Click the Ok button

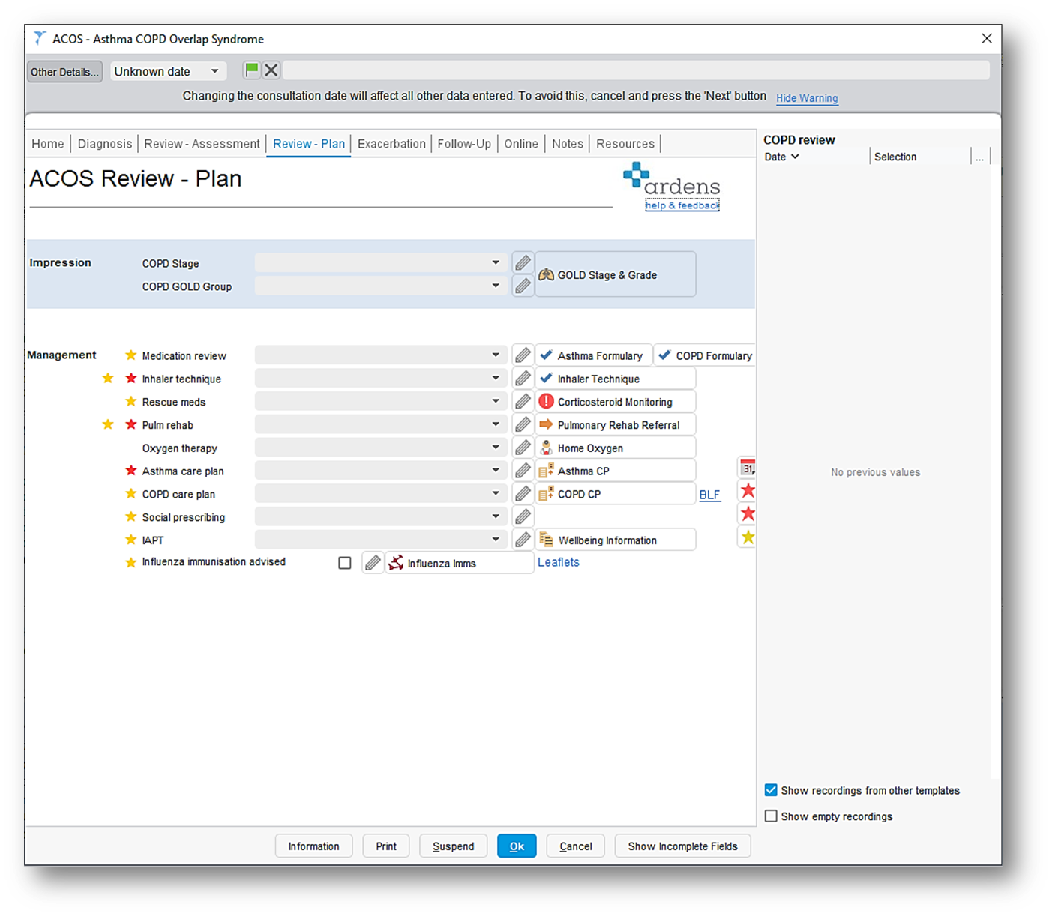pyautogui.click(x=517, y=846)
